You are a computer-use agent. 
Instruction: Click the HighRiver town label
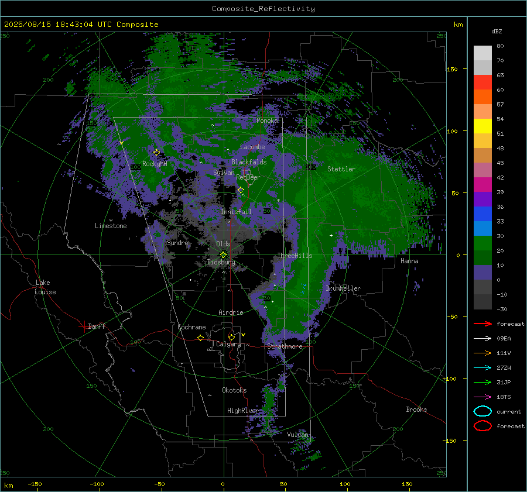[242, 411]
